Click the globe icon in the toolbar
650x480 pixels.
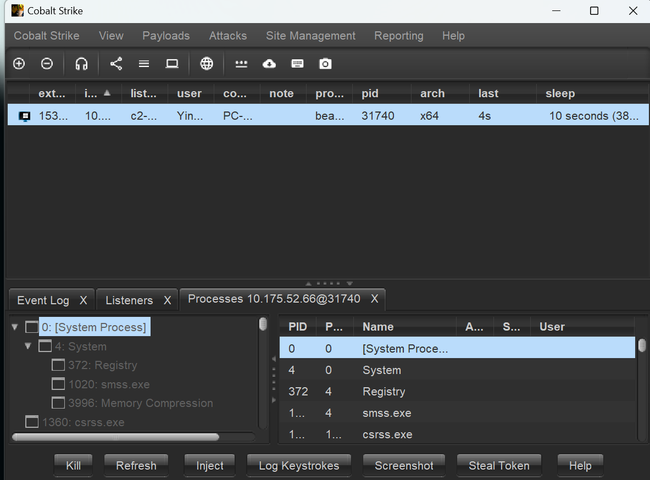[207, 64]
